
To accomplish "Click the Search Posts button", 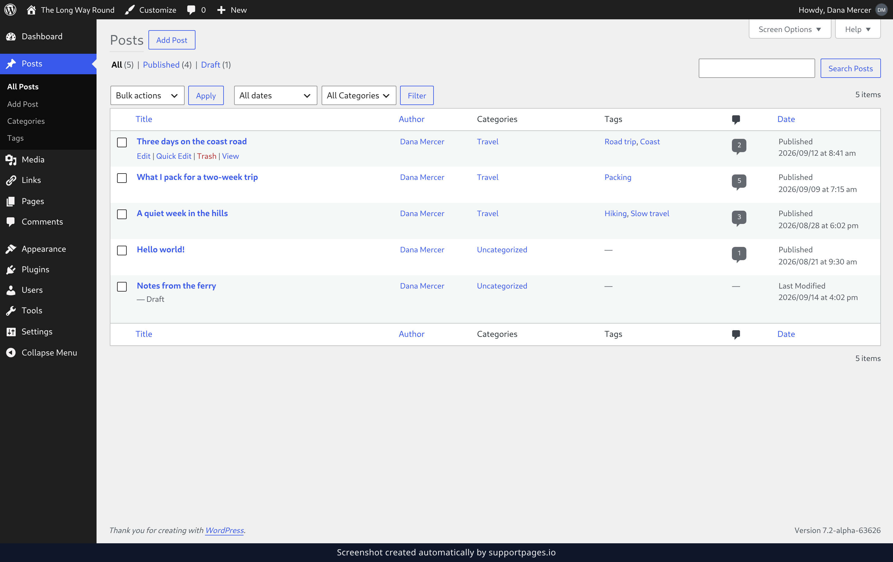I will coord(850,68).
